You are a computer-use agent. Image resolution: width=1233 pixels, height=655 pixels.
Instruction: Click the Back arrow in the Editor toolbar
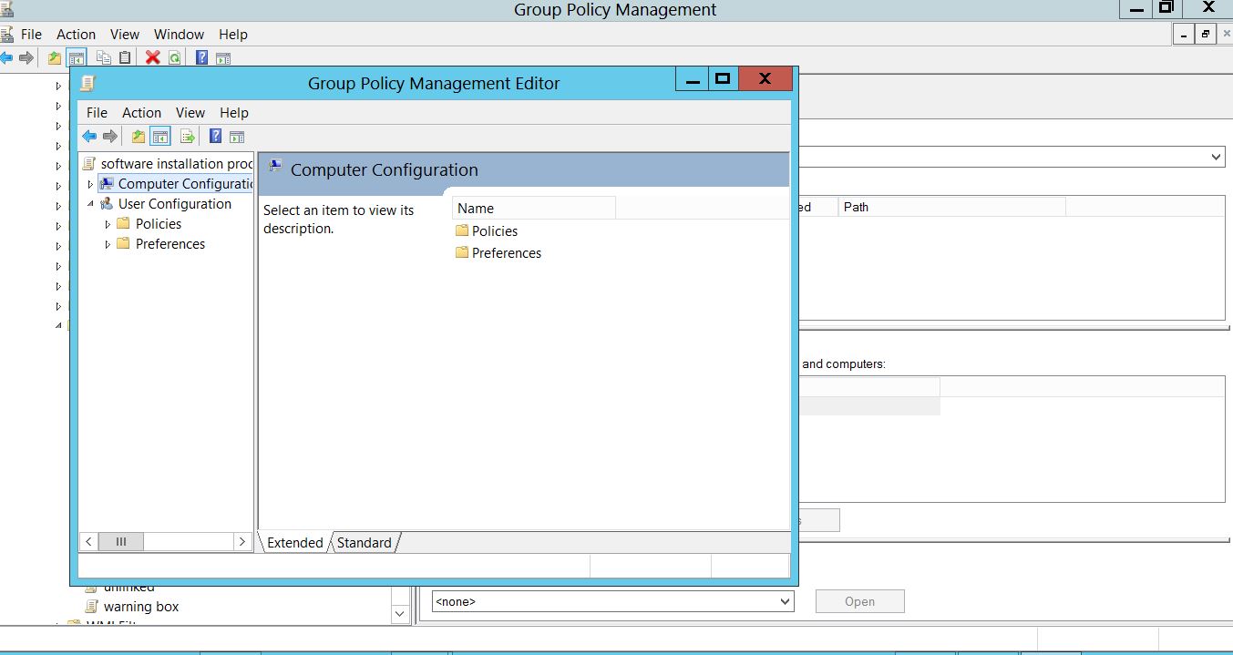tap(88, 137)
